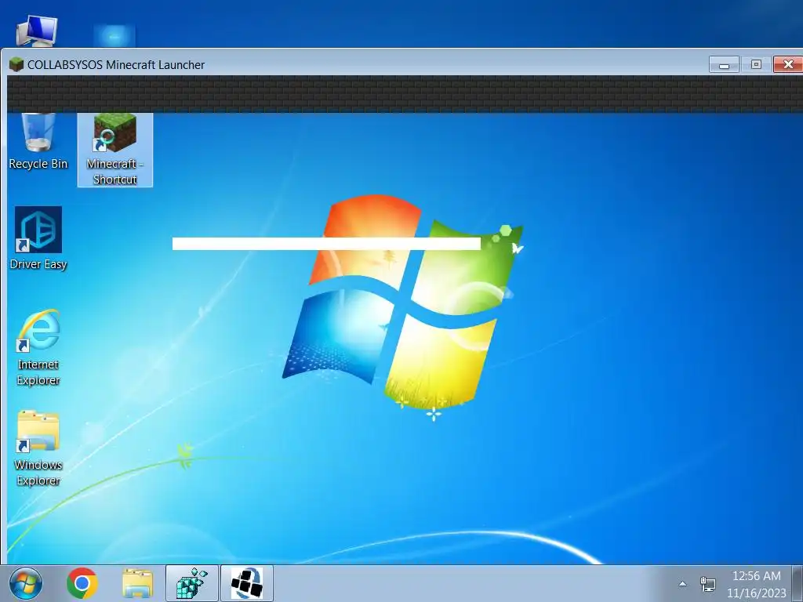Click the 'Driver Easy' label text
Image resolution: width=803 pixels, height=602 pixels.
click(x=38, y=264)
